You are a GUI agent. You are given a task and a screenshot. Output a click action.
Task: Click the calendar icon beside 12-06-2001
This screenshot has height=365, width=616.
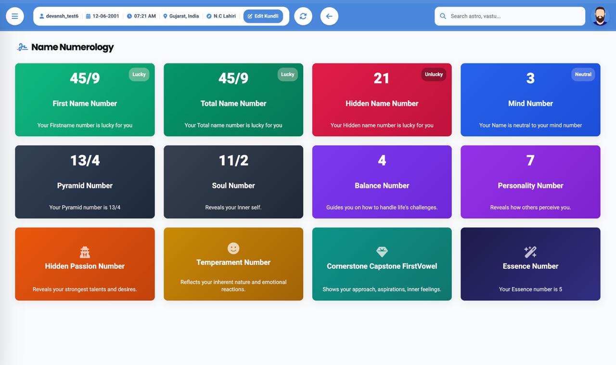(88, 16)
